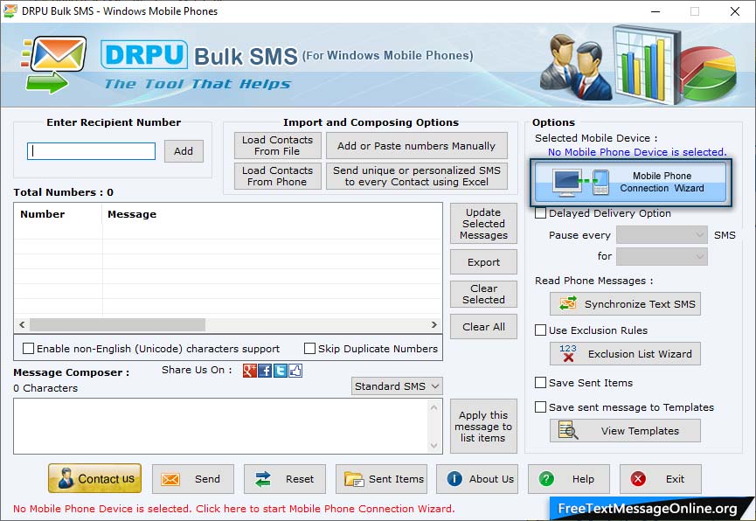This screenshot has width=756, height=521.
Task: Click the Synchronize Text SMS envelope icon
Action: click(568, 303)
